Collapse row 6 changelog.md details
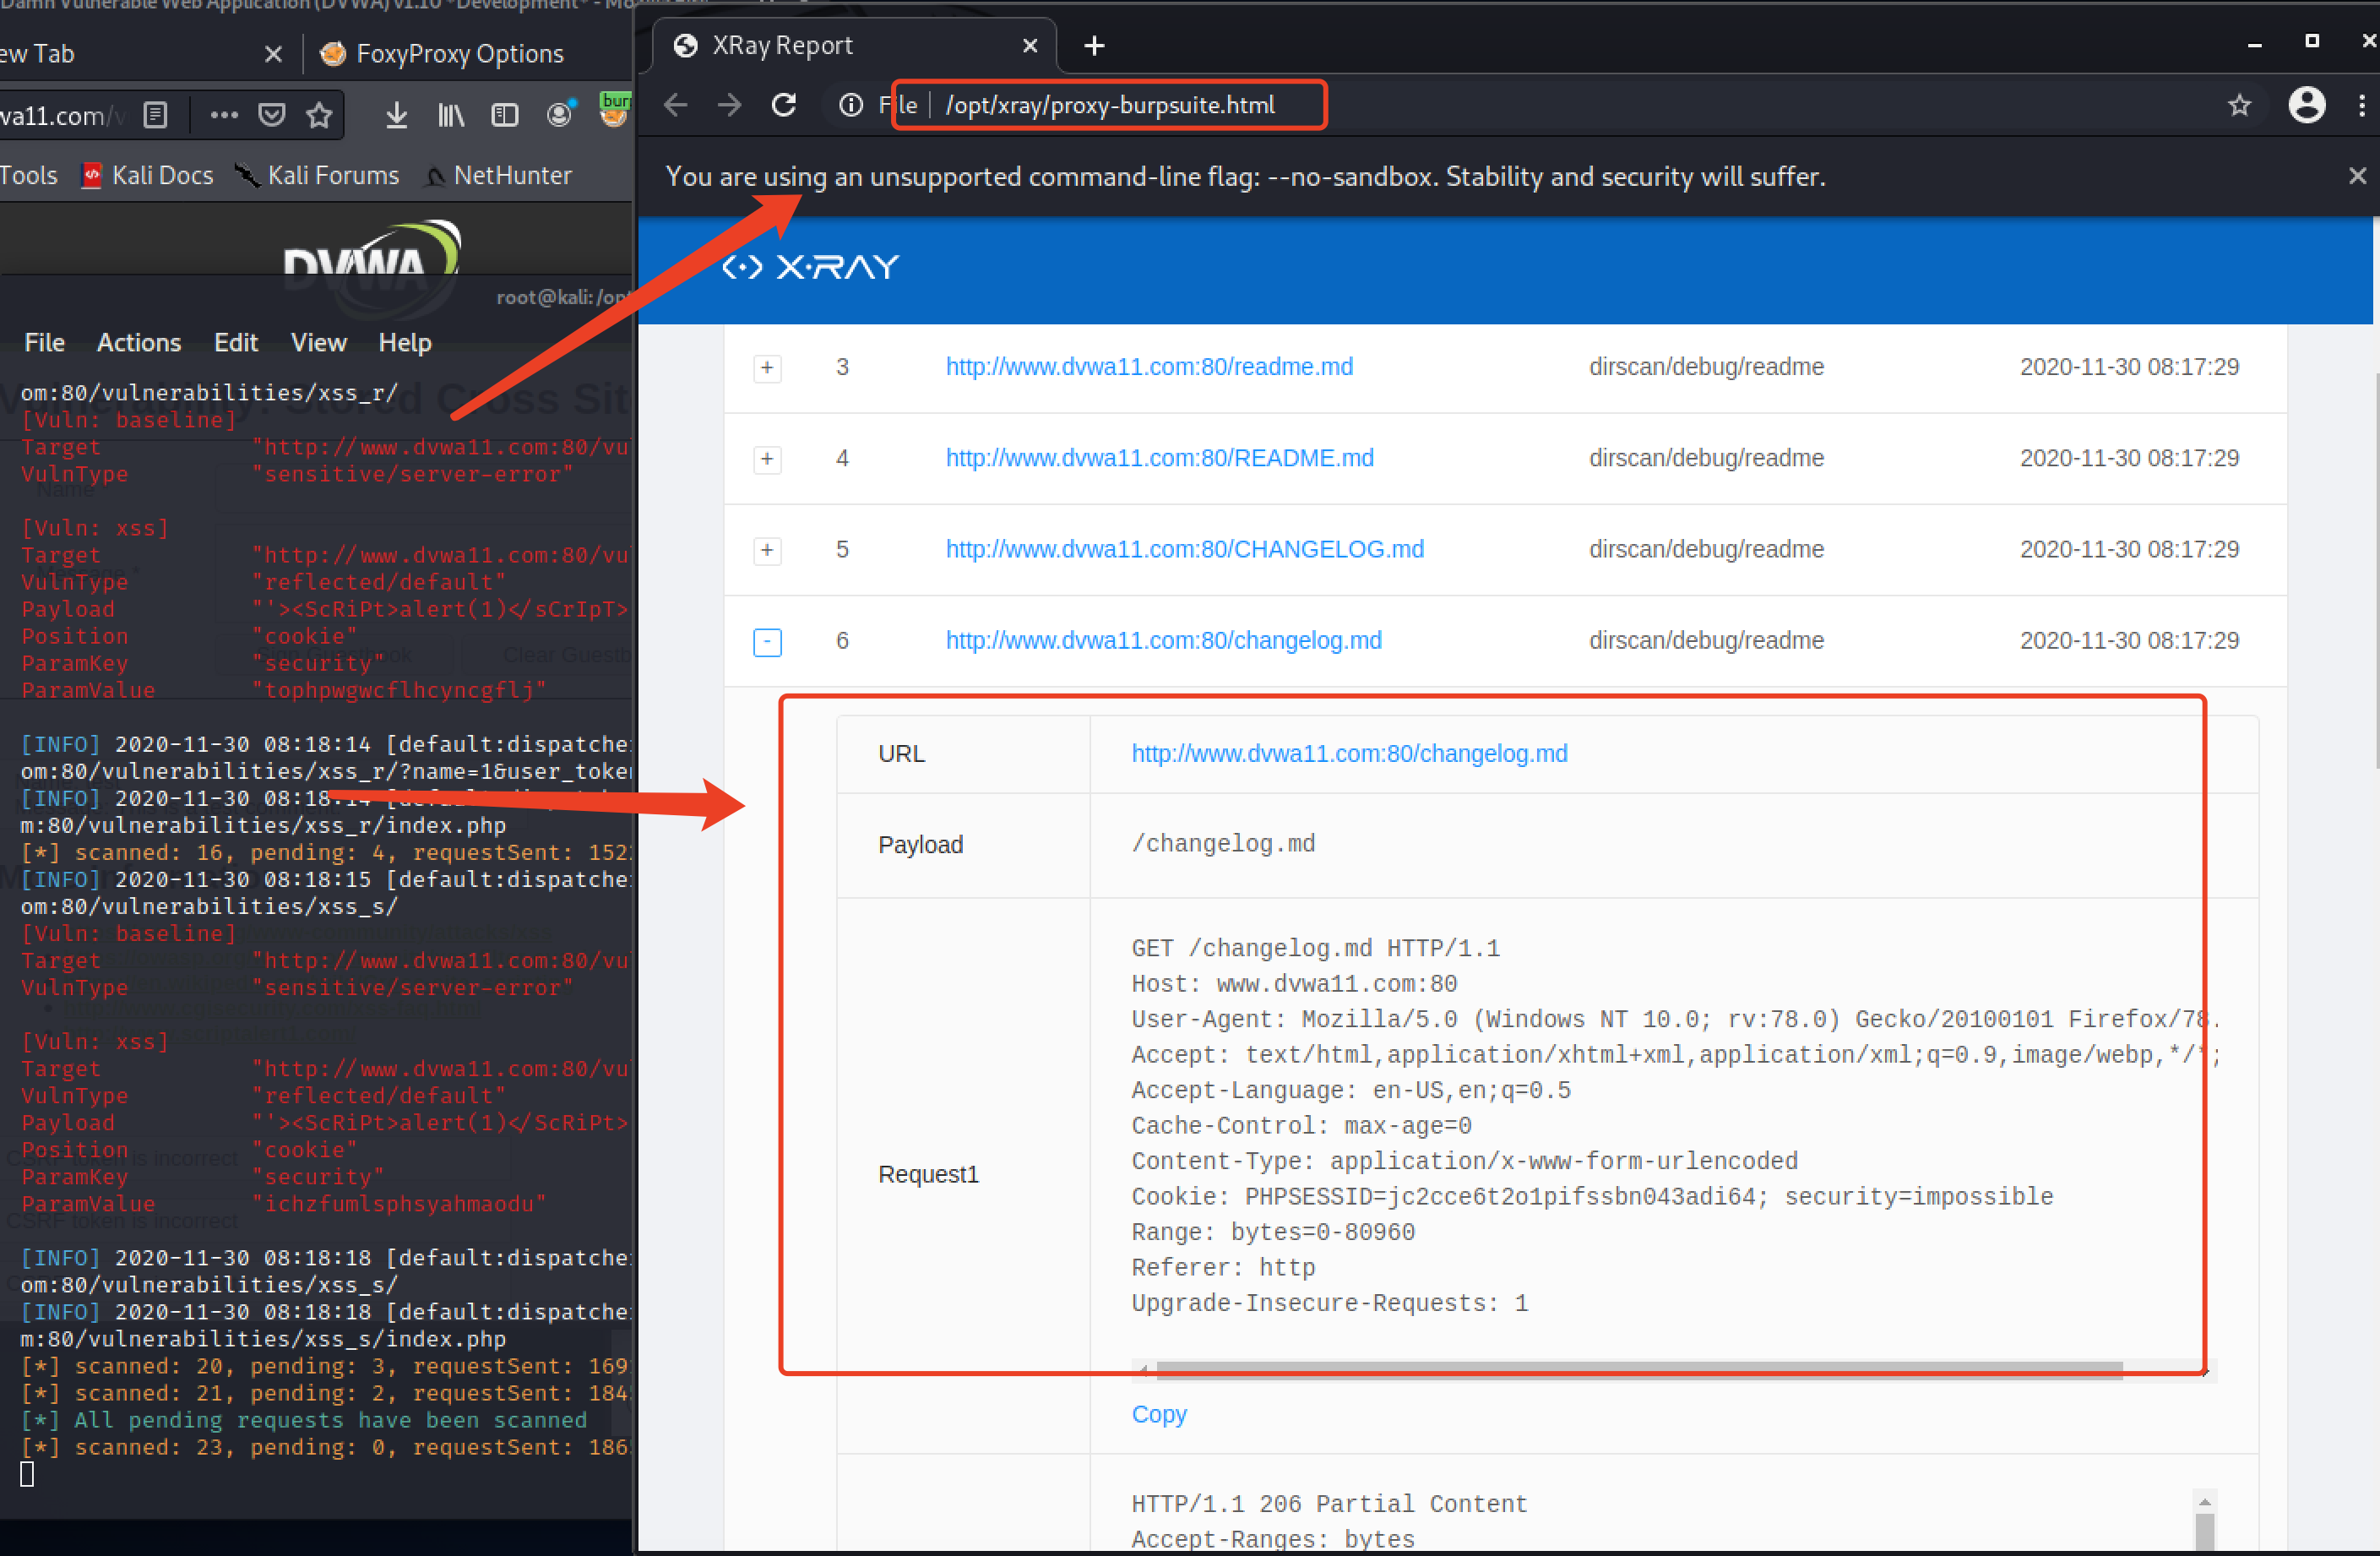 767,641
